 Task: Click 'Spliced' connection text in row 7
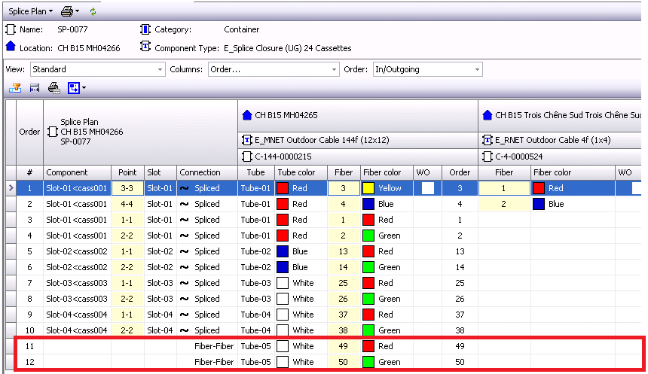(207, 283)
